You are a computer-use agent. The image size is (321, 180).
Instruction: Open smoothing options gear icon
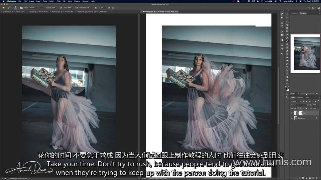click(x=96, y=8)
